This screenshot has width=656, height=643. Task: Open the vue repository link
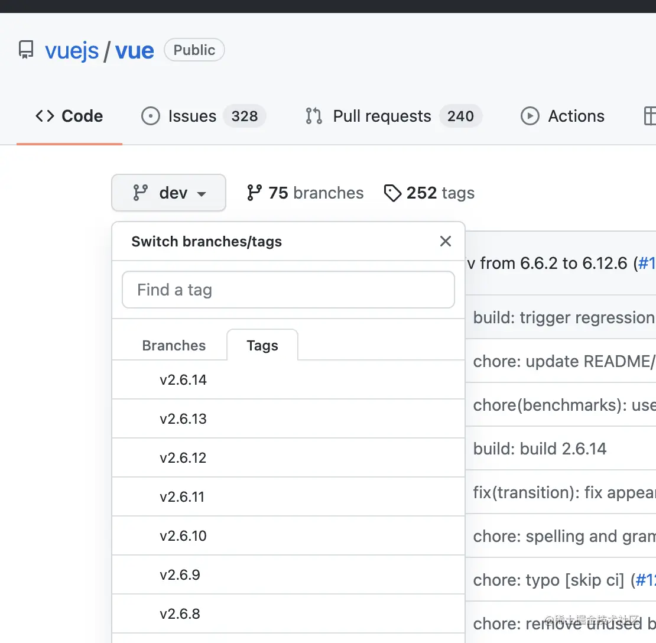click(134, 51)
